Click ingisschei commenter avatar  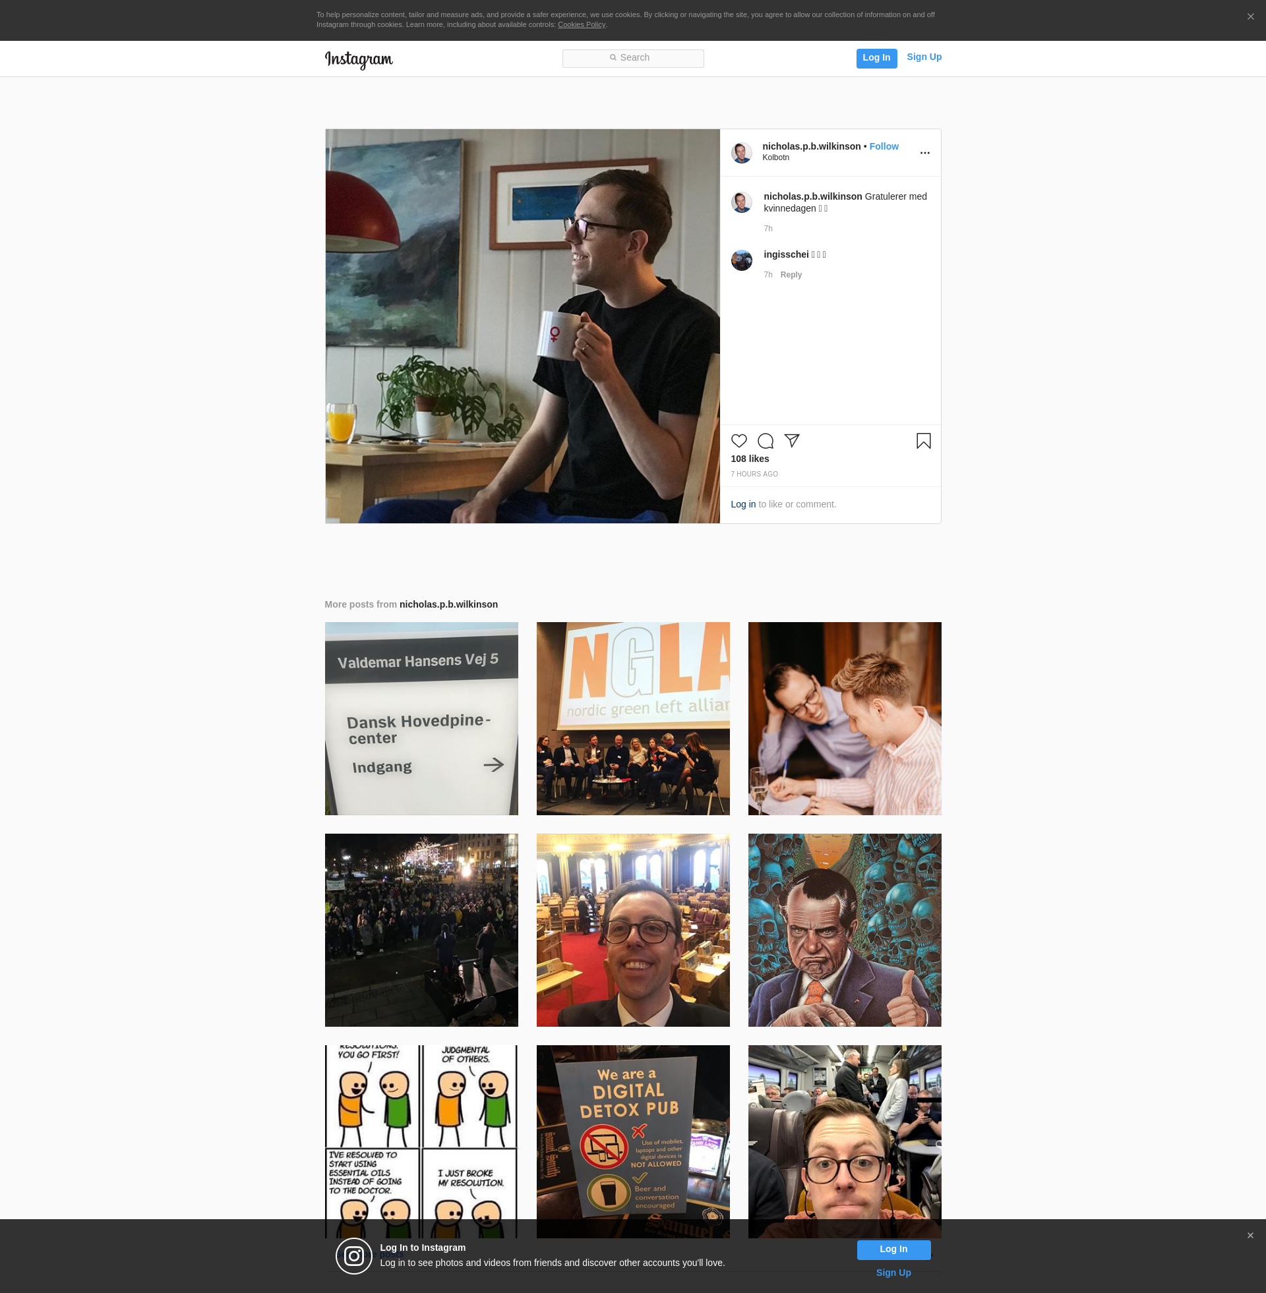click(x=741, y=260)
